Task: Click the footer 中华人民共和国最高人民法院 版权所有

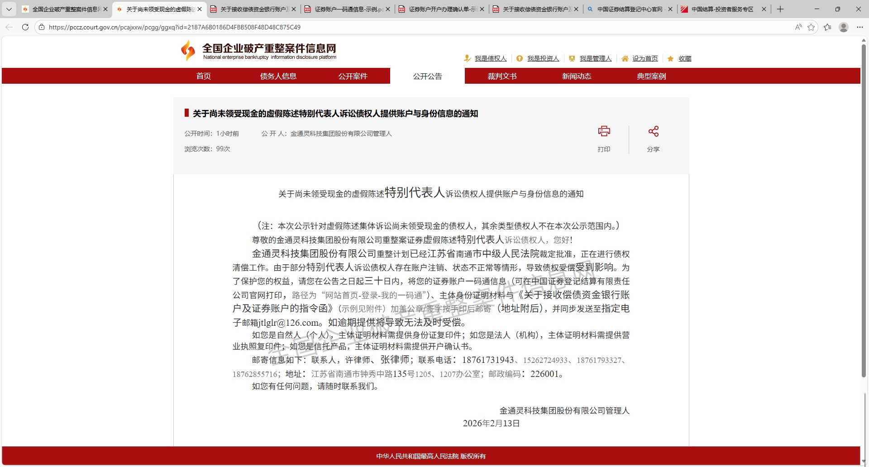Action: (x=431, y=456)
